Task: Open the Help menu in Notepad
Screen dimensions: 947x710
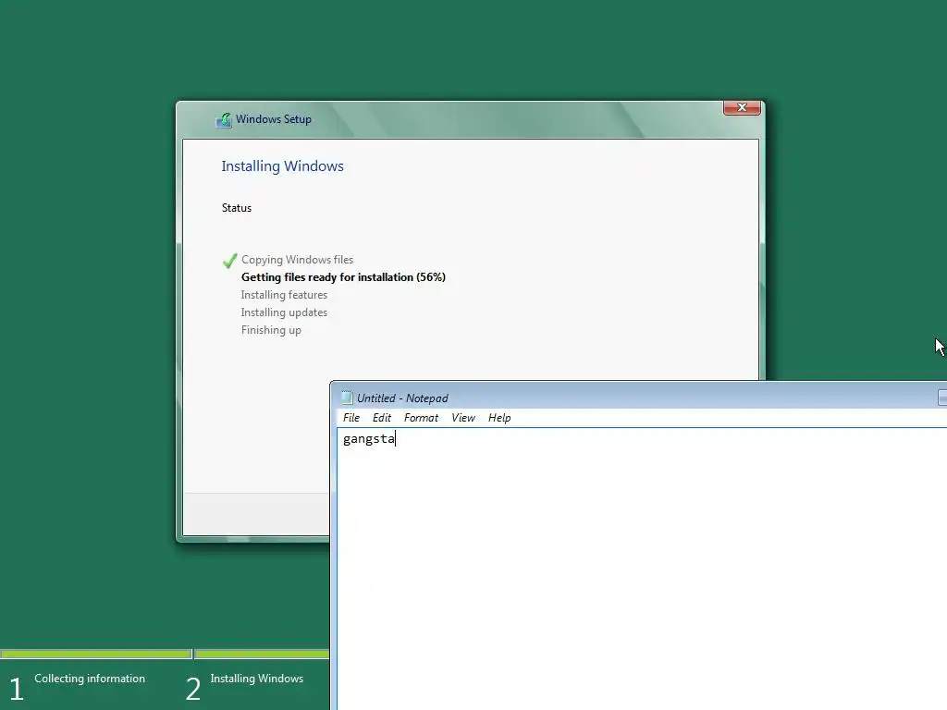Action: 499,418
